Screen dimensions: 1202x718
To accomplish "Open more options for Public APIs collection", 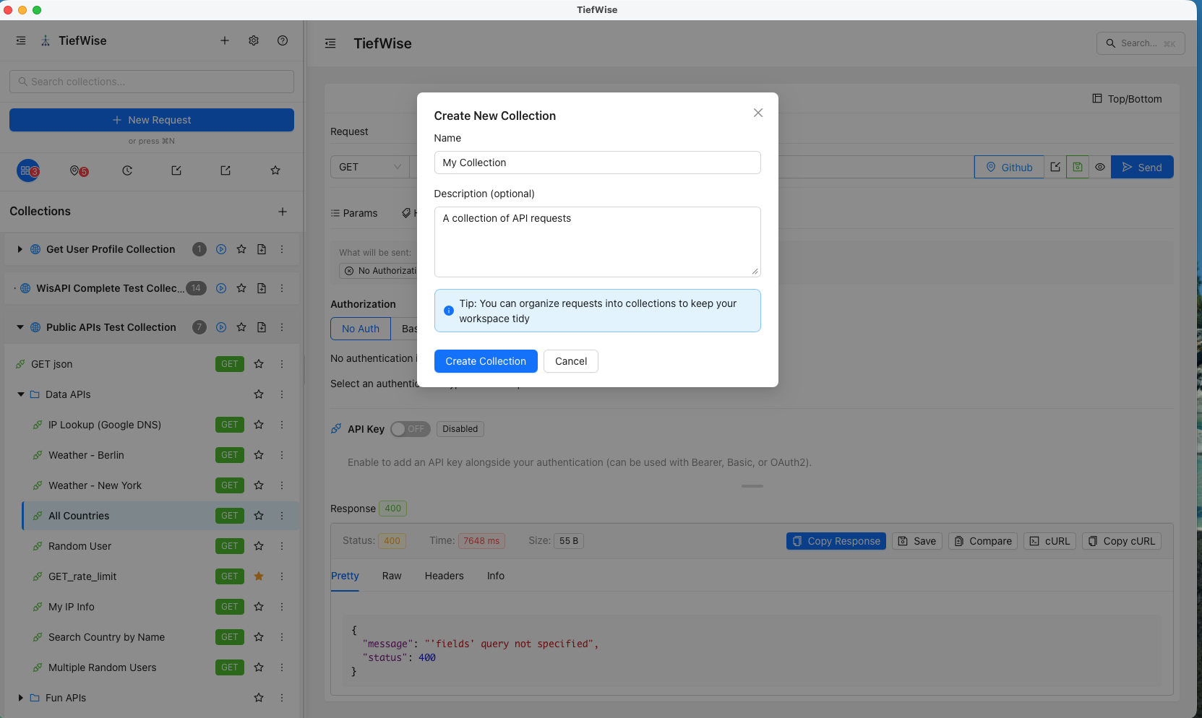I will [282, 327].
